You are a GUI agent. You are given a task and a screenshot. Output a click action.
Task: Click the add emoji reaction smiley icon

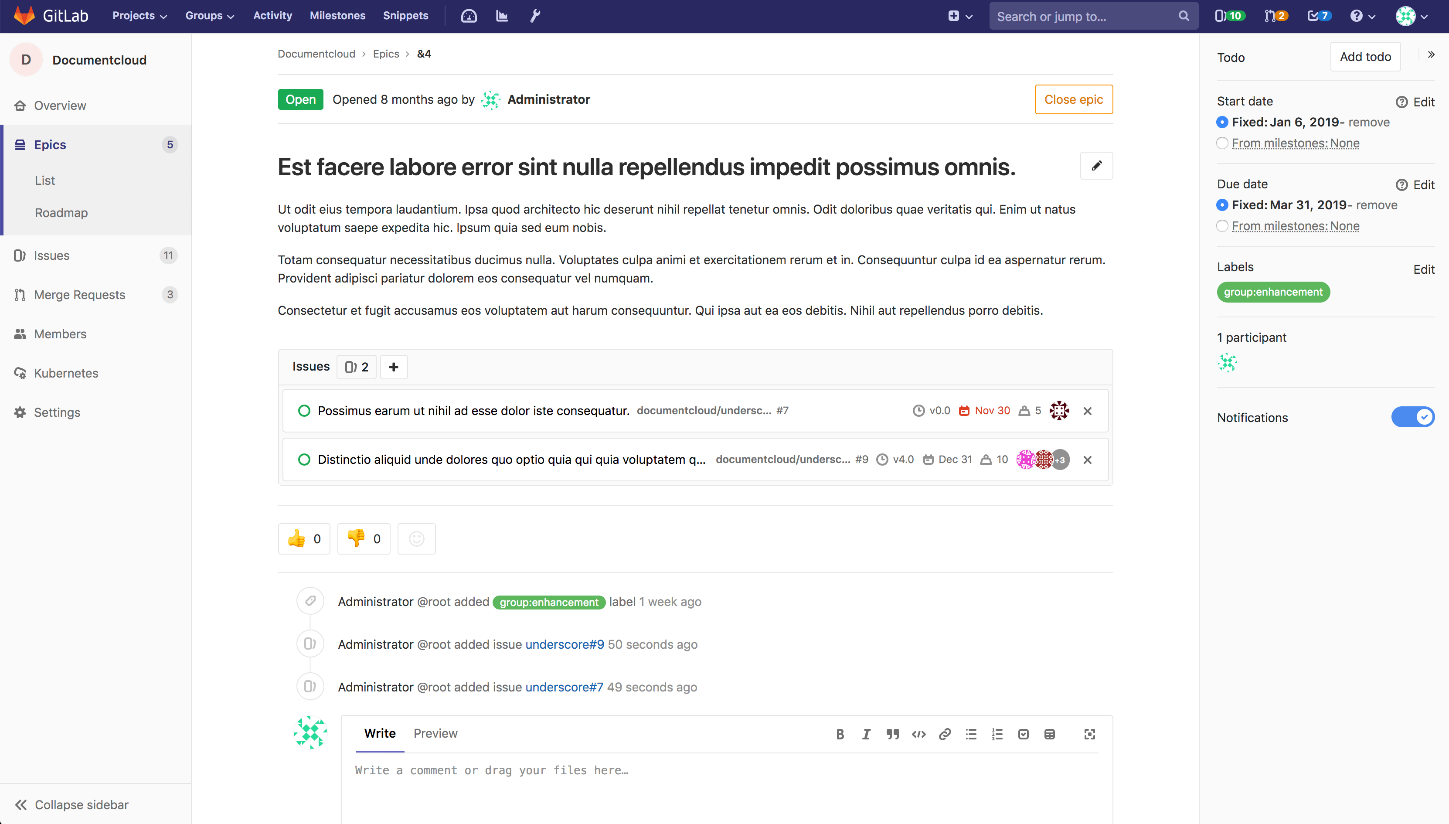(x=416, y=539)
